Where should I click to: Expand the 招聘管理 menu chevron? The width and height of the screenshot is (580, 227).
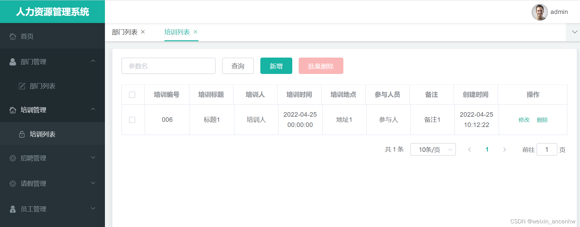[x=93, y=158]
